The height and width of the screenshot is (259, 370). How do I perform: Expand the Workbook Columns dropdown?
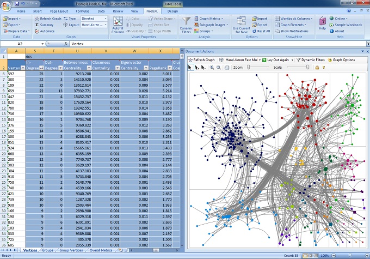294,19
